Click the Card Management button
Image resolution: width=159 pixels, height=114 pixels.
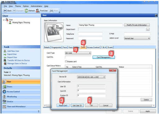(104, 57)
